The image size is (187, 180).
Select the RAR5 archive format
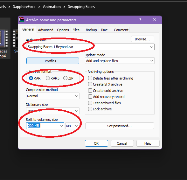(52, 78)
